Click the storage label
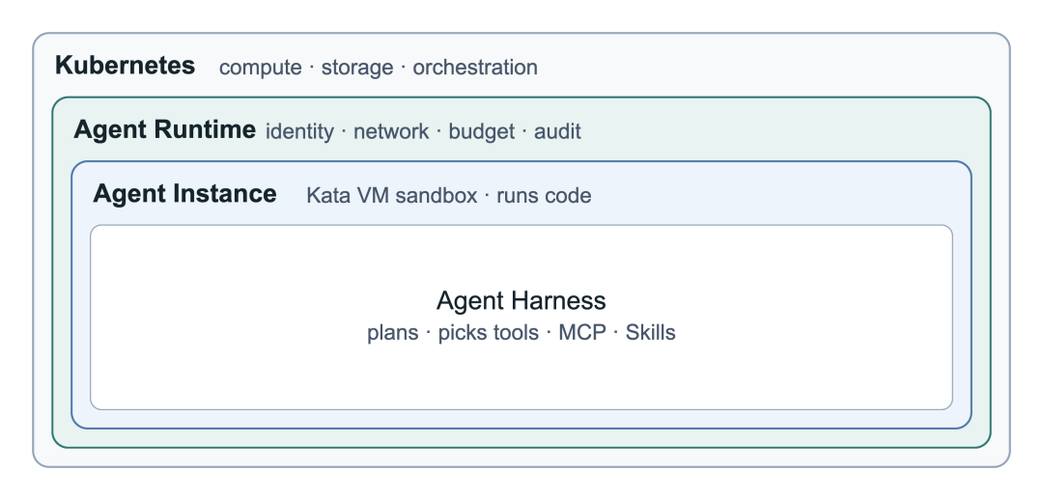 pos(357,68)
